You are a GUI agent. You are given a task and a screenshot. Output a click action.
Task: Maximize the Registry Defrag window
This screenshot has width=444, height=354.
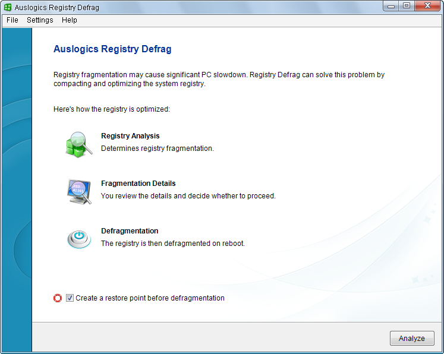(x=407, y=6)
